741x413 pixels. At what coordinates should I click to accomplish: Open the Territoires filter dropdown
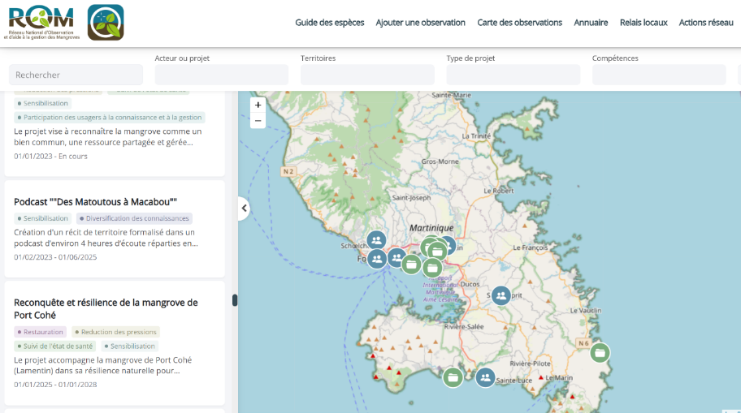(x=367, y=75)
